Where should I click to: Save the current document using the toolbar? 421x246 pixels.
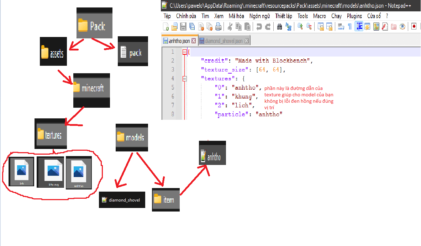pos(183,27)
